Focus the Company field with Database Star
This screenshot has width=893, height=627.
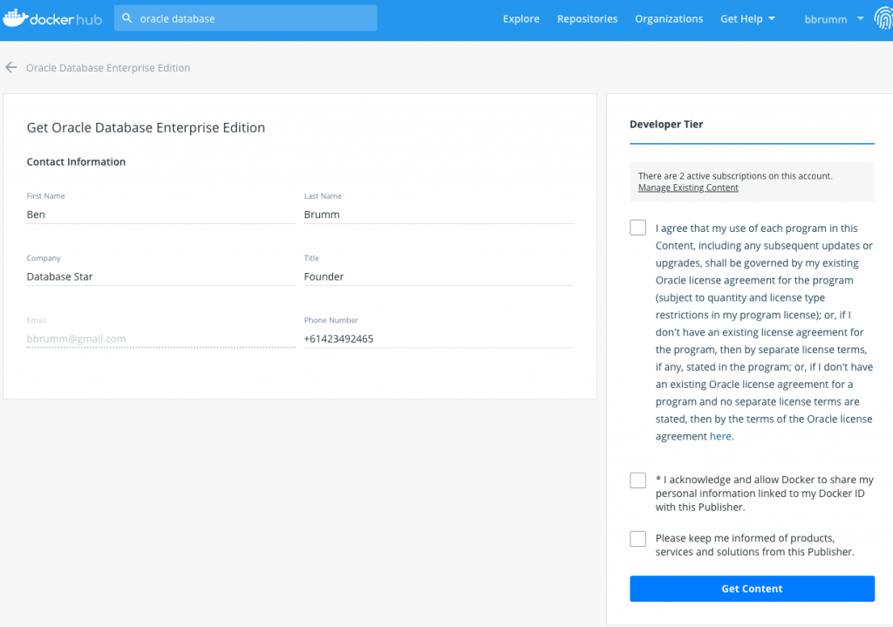tap(160, 276)
